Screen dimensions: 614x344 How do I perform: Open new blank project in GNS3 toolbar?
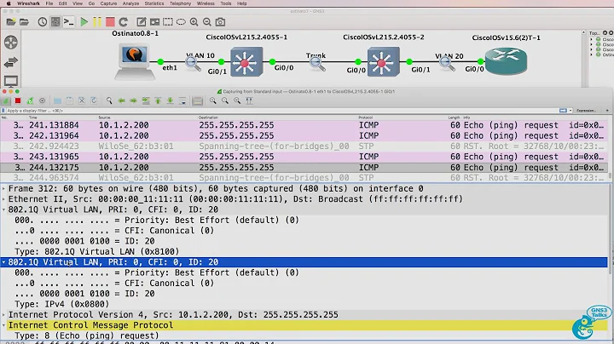point(11,22)
